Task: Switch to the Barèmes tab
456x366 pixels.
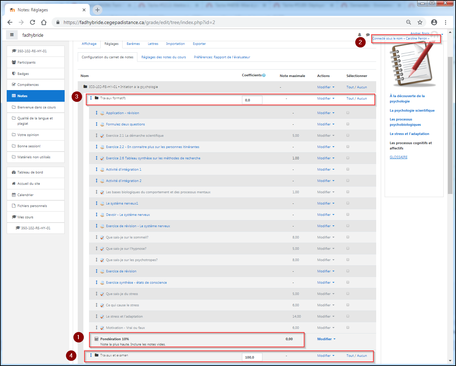Action: [133, 44]
